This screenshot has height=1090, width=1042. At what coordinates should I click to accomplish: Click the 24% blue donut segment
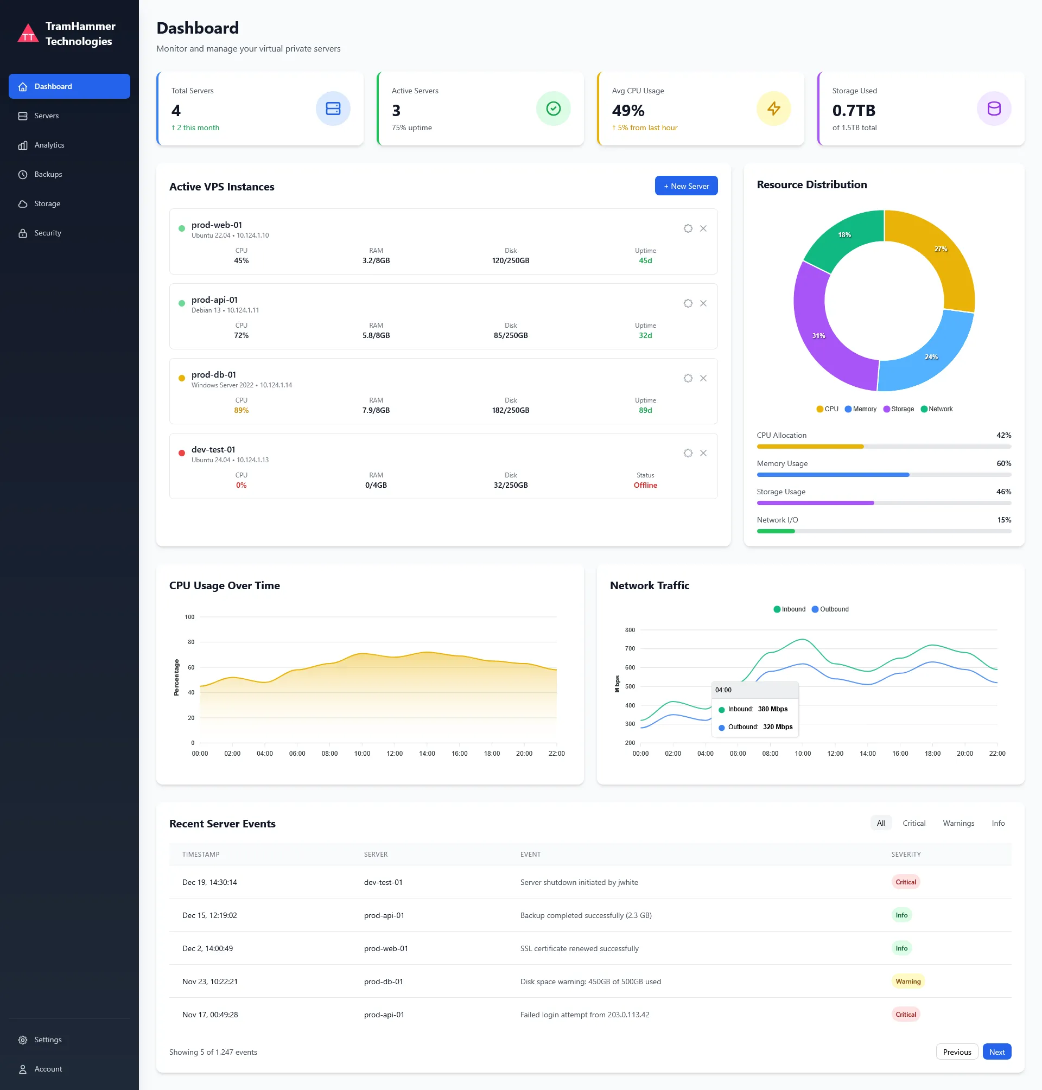tap(930, 358)
